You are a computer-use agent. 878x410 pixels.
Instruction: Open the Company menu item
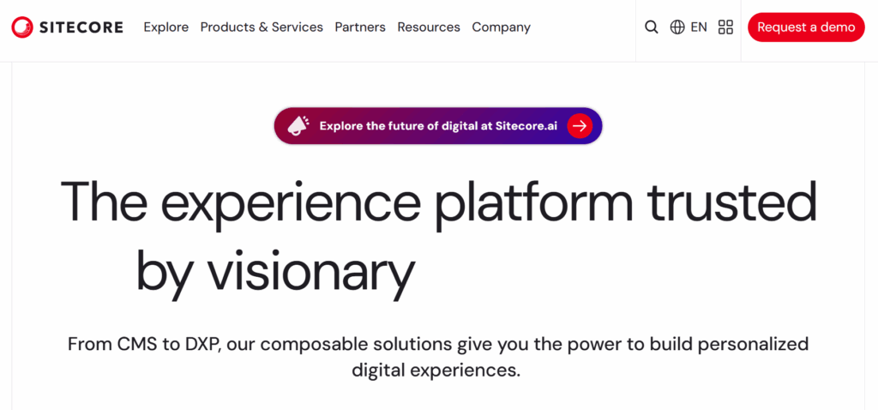click(501, 27)
